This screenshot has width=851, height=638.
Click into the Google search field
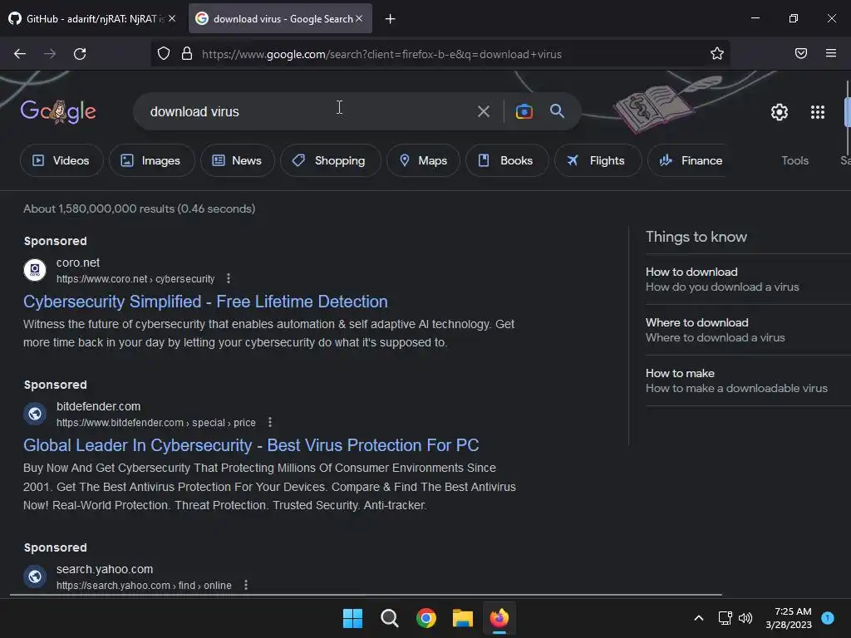coord(304,111)
